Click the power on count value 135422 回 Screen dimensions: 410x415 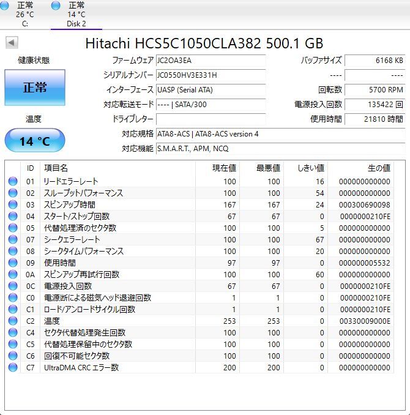375,105
